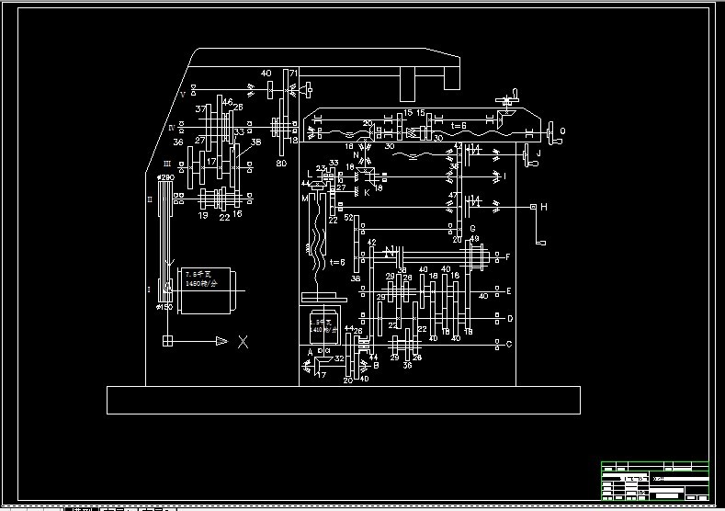Click the title block in the drawing corner
Screen dimensions: 725x511
[x=655, y=481]
